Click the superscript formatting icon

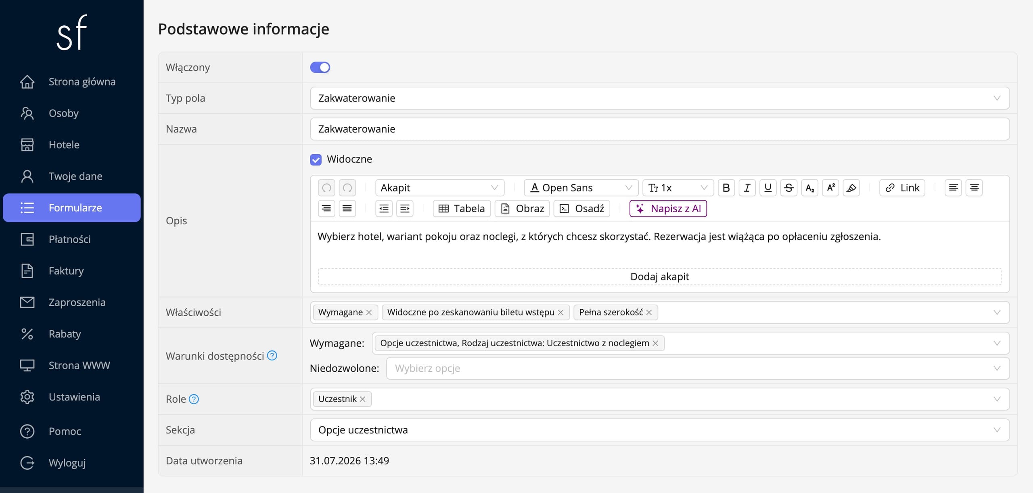[830, 188]
